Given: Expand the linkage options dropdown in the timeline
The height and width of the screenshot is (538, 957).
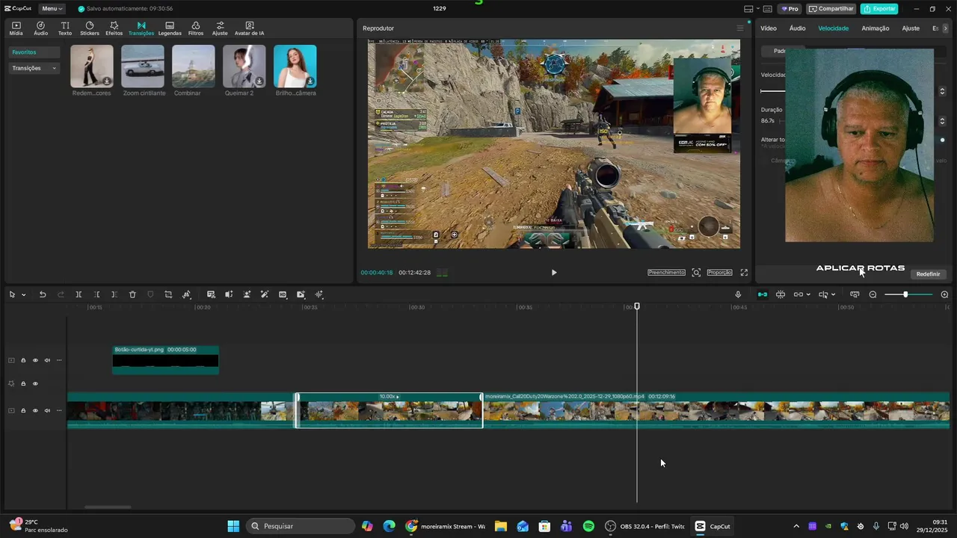Looking at the screenshot, I should (808, 294).
